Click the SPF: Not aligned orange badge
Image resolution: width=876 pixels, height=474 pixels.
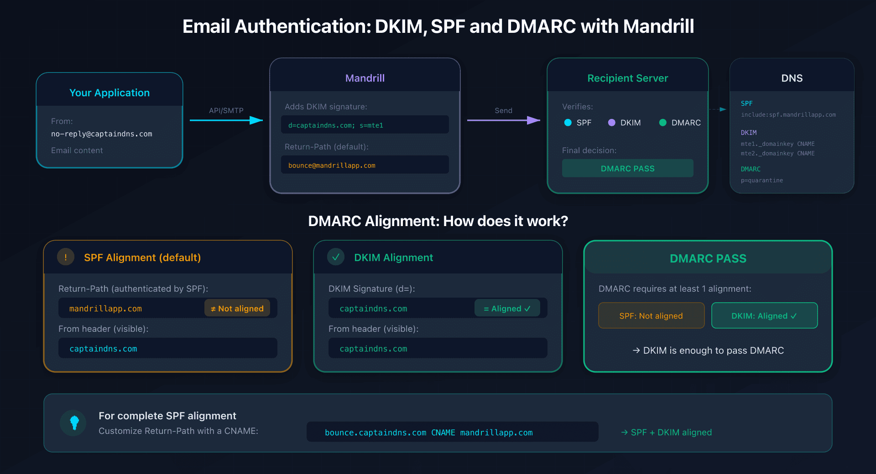[x=651, y=315]
